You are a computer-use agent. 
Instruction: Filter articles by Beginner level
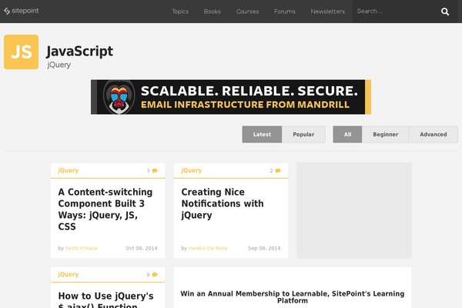point(386,135)
